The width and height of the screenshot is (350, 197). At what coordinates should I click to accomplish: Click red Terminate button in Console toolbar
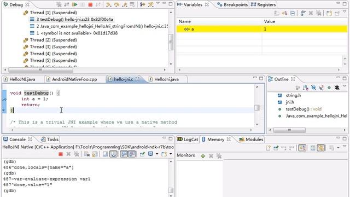click(x=61, y=154)
